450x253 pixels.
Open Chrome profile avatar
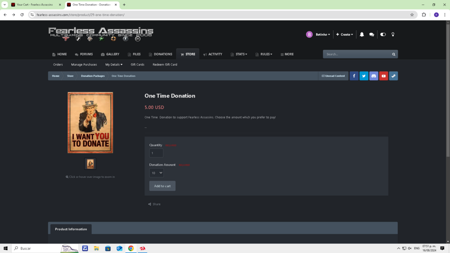click(x=436, y=15)
